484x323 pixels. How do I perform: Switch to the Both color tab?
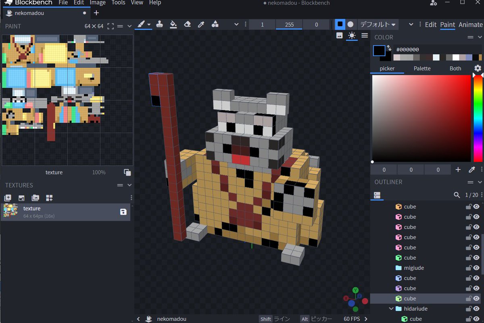coord(455,68)
